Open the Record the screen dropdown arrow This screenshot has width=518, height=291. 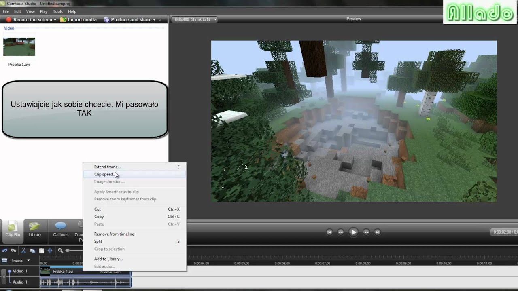click(x=55, y=20)
